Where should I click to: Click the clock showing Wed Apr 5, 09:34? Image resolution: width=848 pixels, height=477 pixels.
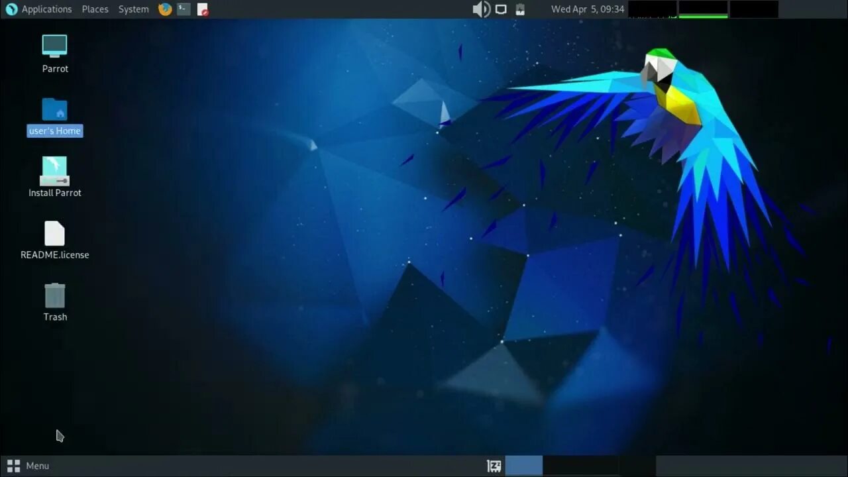coord(588,9)
